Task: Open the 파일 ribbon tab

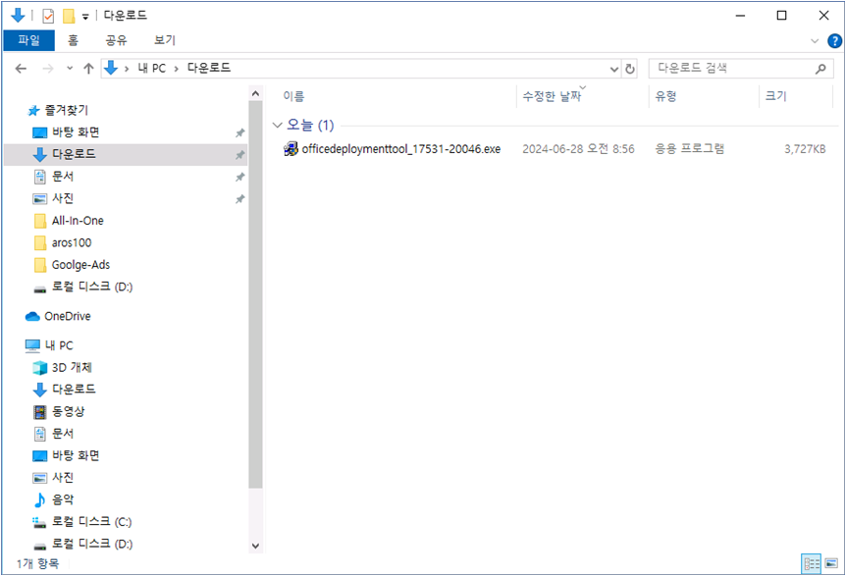Action: [x=28, y=40]
